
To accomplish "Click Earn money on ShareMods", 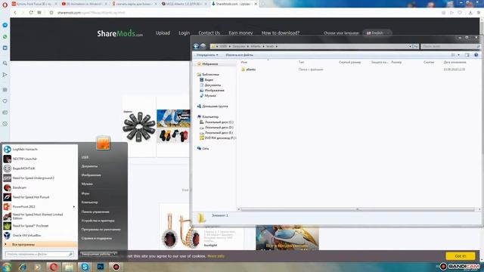I will (x=240, y=32).
